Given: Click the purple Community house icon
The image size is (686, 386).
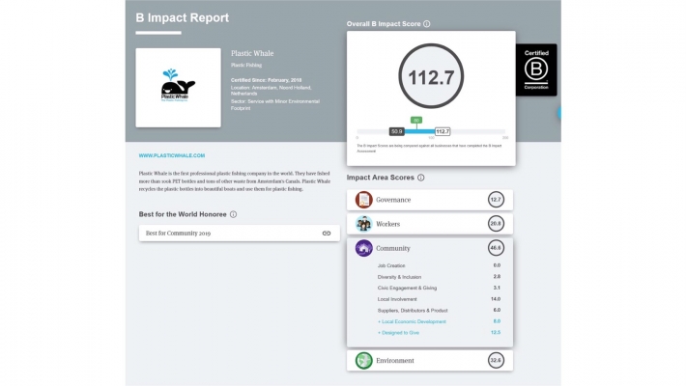Looking at the screenshot, I should point(364,248).
